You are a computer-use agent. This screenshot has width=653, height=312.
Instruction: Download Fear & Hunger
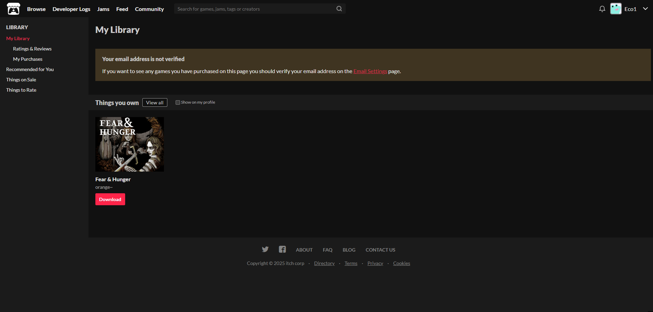point(110,199)
